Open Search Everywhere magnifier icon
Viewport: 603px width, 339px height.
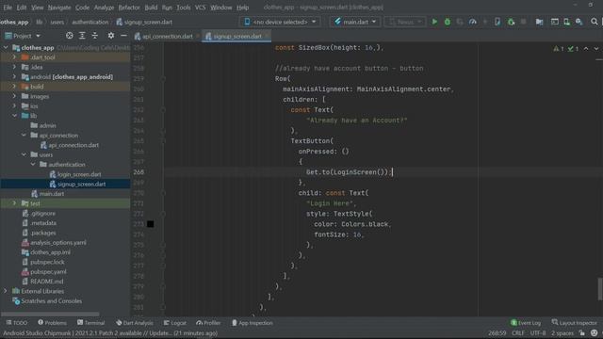tap(595, 22)
